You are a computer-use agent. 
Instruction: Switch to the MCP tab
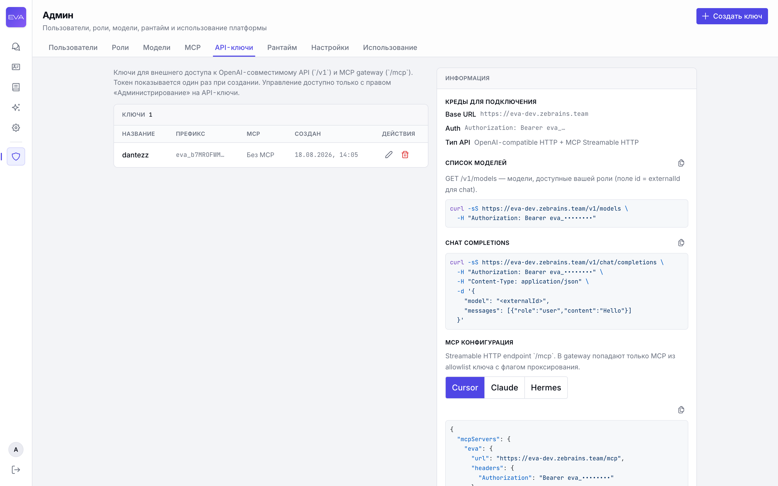tap(193, 48)
